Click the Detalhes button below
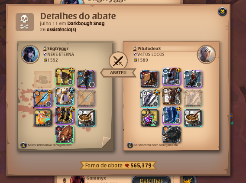The image size is (246, 183). [x=151, y=180]
